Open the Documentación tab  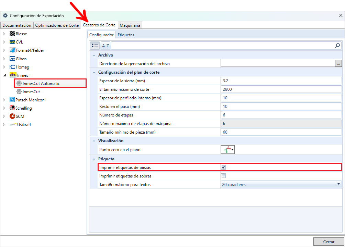click(x=17, y=25)
